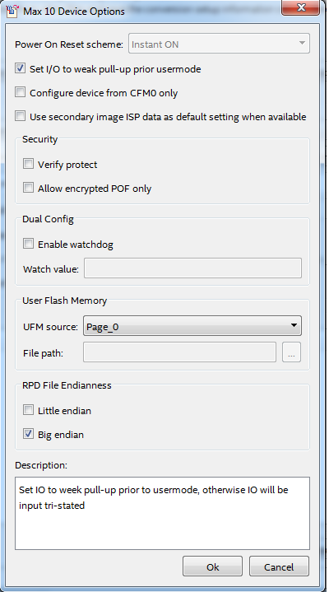Viewport: 329px width, 592px height.
Task: Enable the Verify protect checkbox
Action: pyautogui.click(x=28, y=164)
